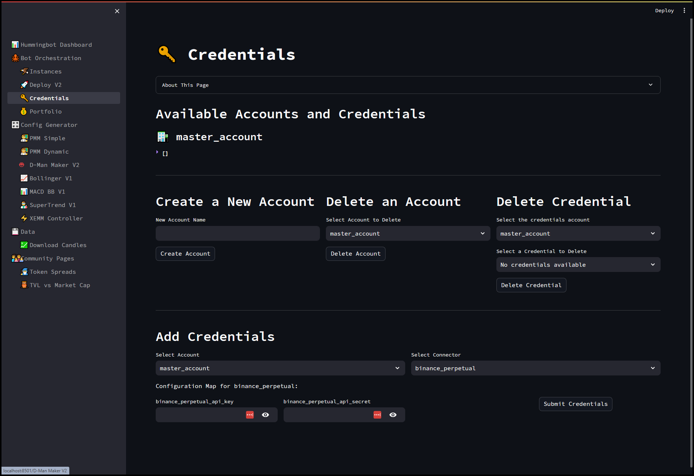The width and height of the screenshot is (694, 476).
Task: Close the sidebar with the X icon
Action: [117, 11]
